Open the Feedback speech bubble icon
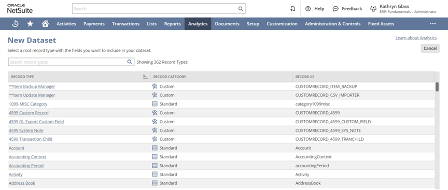Image resolution: width=448 pixels, height=190 pixels. coord(335,9)
